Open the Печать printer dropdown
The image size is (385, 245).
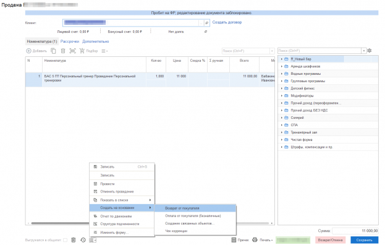point(263,240)
